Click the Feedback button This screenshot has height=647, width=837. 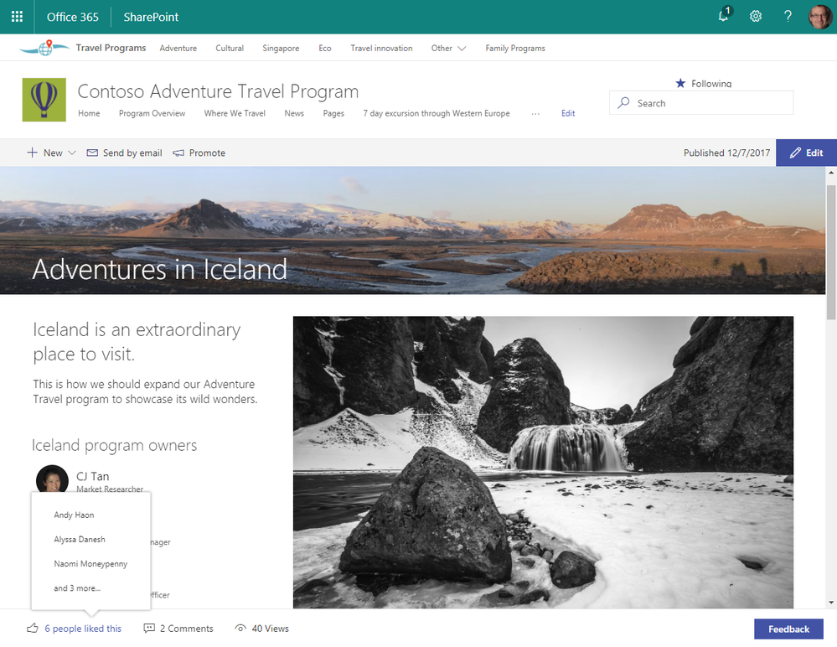[788, 629]
